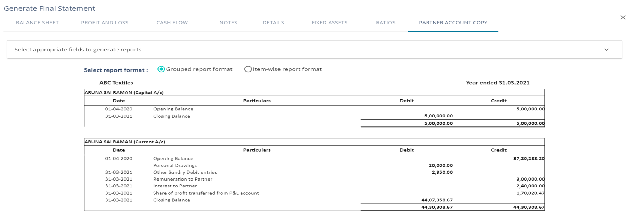Switch to the Ratios tab

[x=386, y=23]
